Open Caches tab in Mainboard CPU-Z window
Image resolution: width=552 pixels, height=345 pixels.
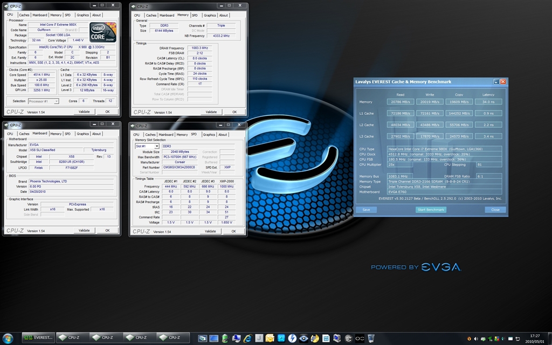click(24, 134)
